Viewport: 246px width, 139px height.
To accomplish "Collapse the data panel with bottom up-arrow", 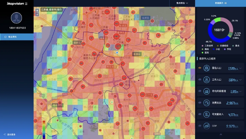I will point(221,135).
